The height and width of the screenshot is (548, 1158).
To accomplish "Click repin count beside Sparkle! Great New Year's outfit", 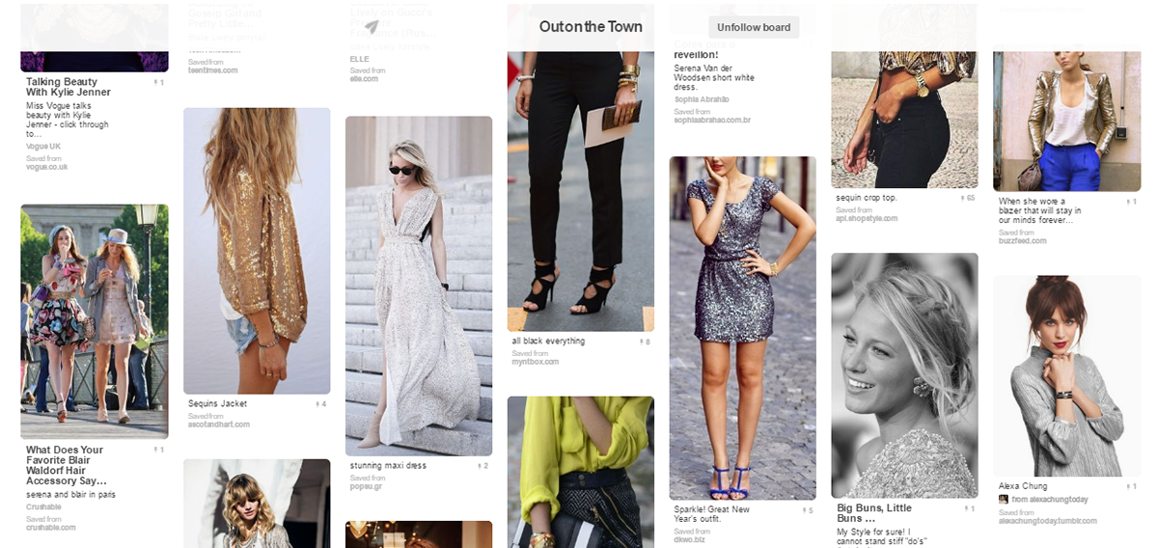I will 808,510.
